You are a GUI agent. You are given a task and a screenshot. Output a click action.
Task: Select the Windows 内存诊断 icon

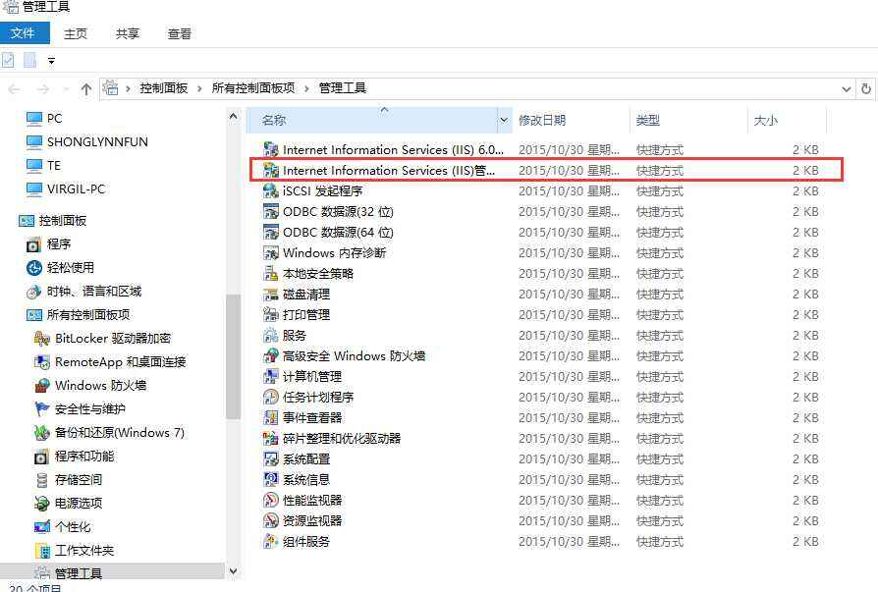271,253
